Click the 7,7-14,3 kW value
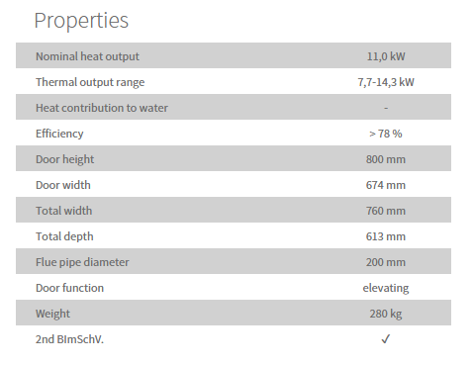The width and height of the screenshot is (472, 365). (x=386, y=82)
